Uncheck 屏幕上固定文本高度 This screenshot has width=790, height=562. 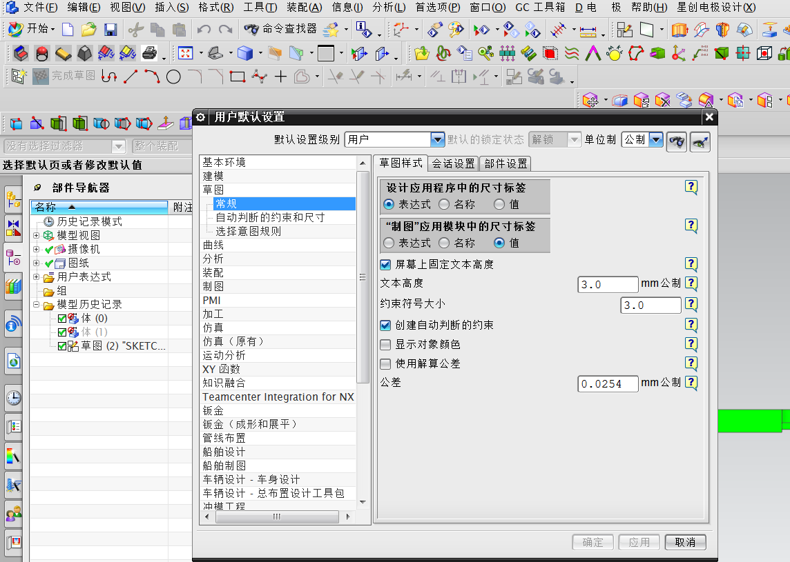pos(385,264)
